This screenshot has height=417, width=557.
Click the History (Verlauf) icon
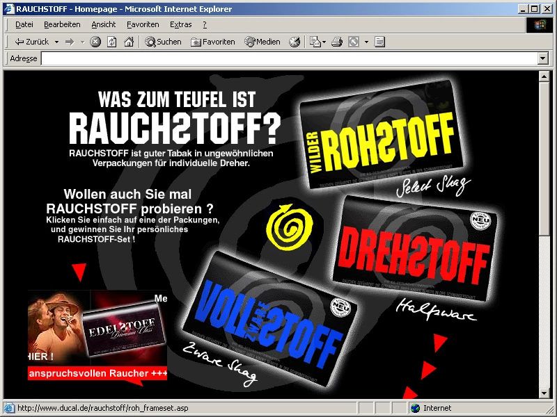(x=295, y=42)
